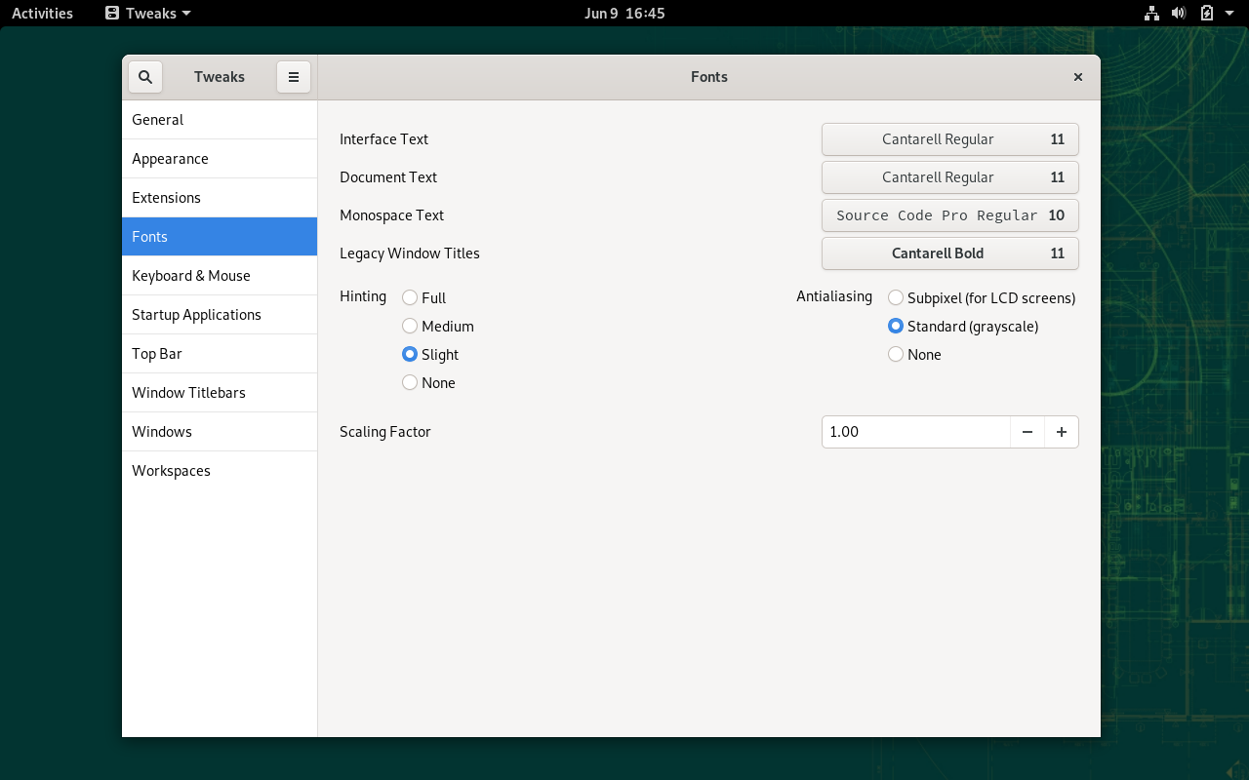Open the hamburger menu in Tweaks
1249x780 pixels.
click(x=294, y=77)
